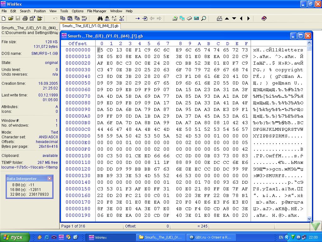
Task: Go to offset using blue arrow icon
Action: coord(137,19)
